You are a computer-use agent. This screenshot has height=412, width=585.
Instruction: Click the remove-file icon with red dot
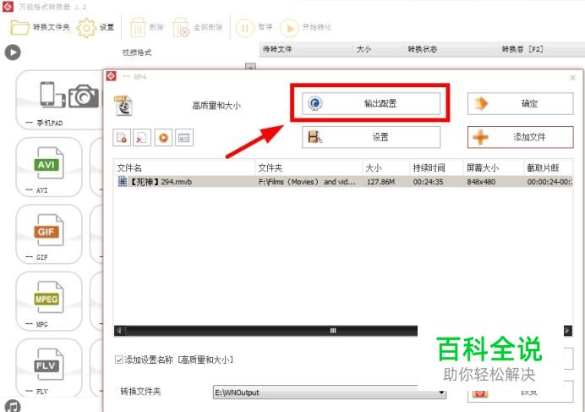(x=122, y=137)
